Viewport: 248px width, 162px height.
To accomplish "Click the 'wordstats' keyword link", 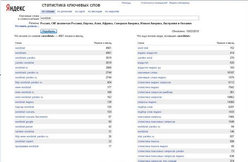I will pyautogui.click(x=21, y=53).
